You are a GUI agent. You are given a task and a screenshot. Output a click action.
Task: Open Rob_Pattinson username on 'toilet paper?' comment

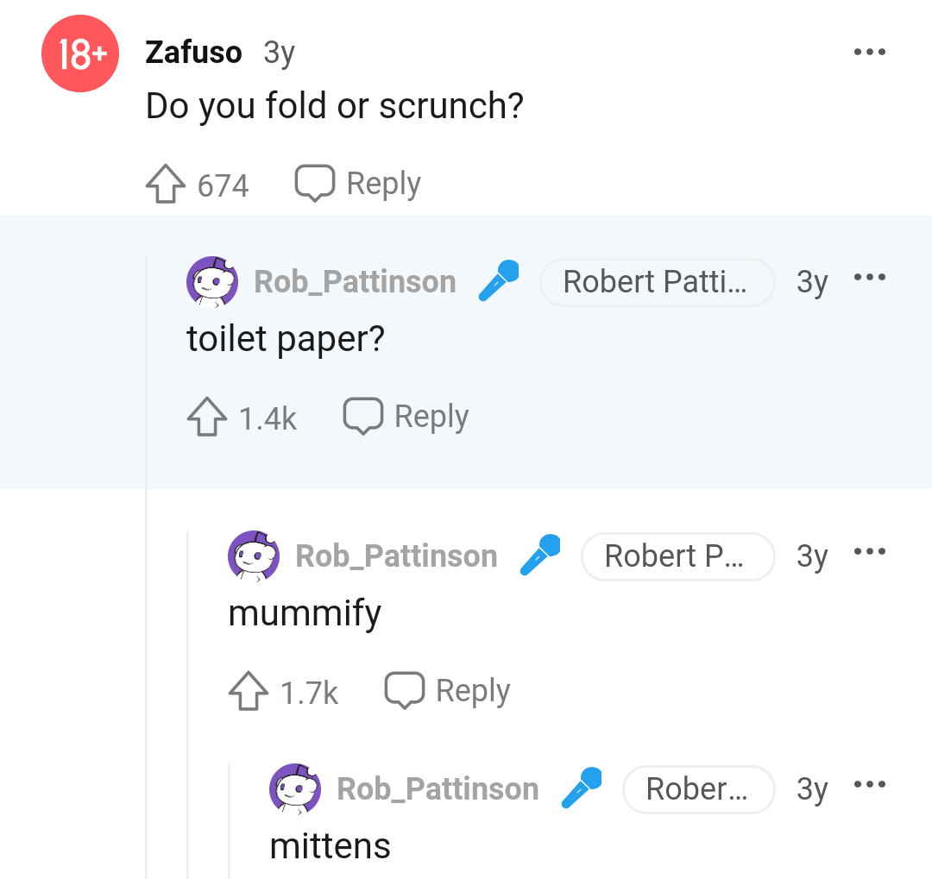[355, 282]
